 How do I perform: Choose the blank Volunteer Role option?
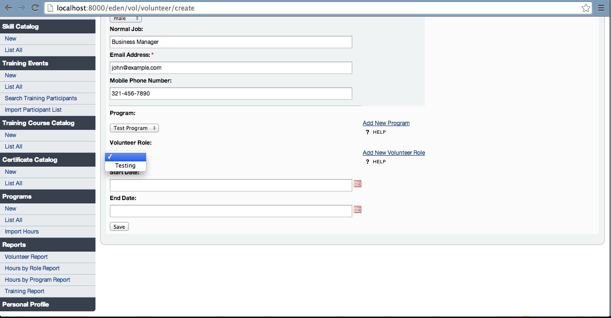click(x=126, y=157)
